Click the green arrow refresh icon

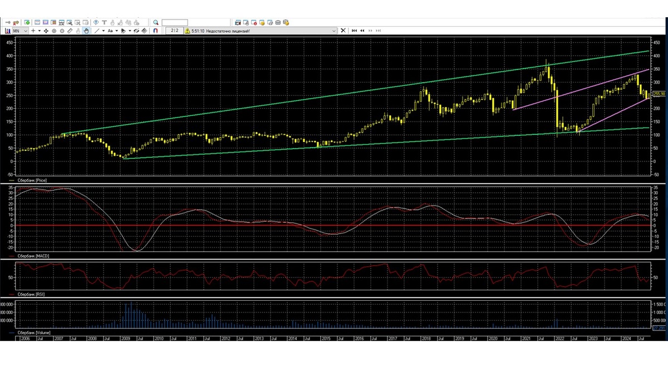coord(27,22)
